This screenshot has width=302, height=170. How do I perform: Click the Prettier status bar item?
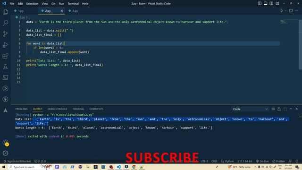tap(278, 161)
